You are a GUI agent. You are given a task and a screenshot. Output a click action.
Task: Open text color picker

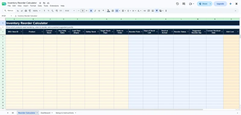pyautogui.click(x=103, y=11)
